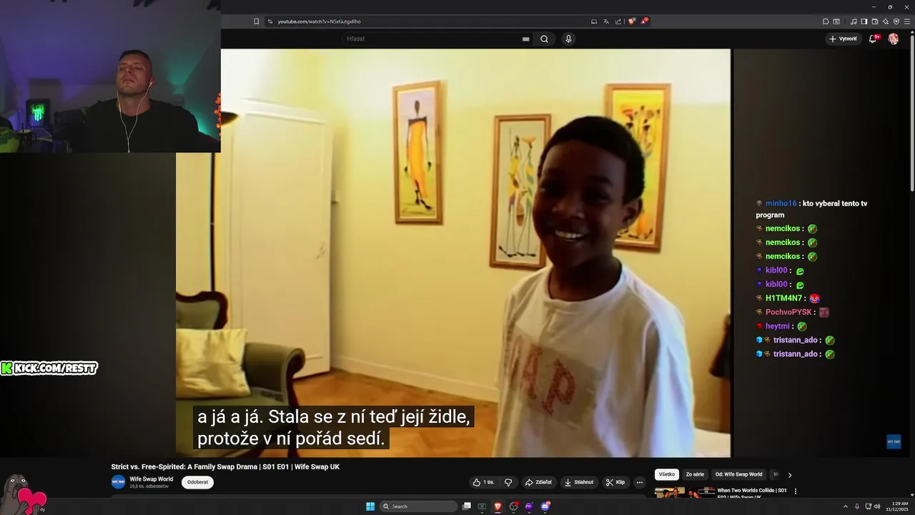
Task: Select the Od: Wife Swap World chip
Action: click(x=738, y=474)
